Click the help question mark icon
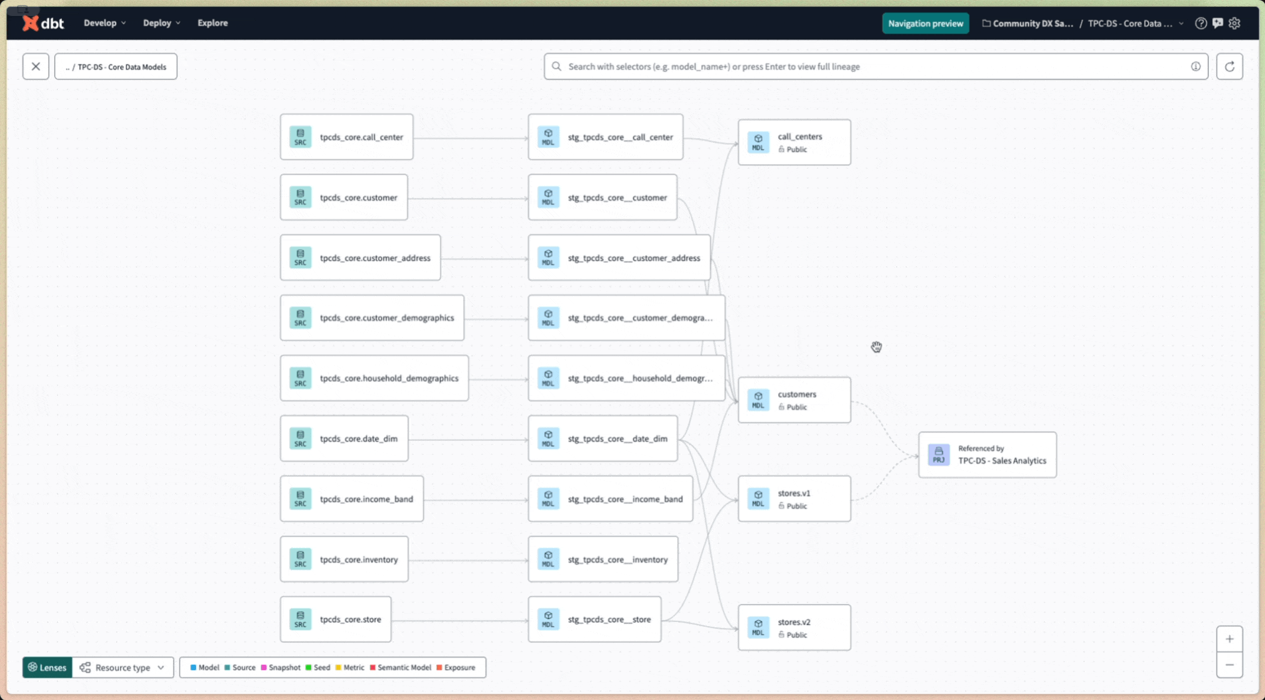1265x700 pixels. click(1200, 23)
